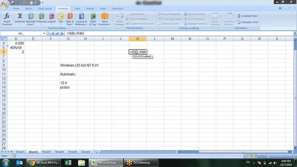Select the Sheet6 tab
The width and height of the screenshot is (297, 167).
click(85, 152)
